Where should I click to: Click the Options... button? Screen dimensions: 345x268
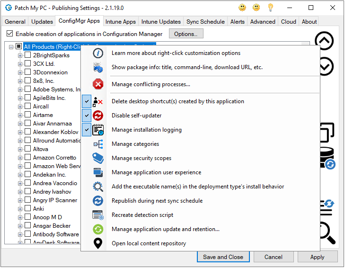click(x=186, y=34)
